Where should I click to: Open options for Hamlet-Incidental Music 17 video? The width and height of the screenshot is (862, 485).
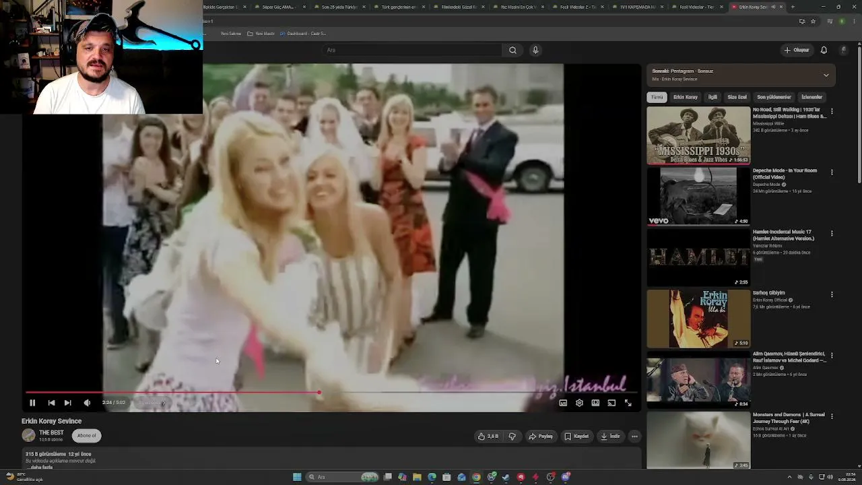(x=832, y=234)
